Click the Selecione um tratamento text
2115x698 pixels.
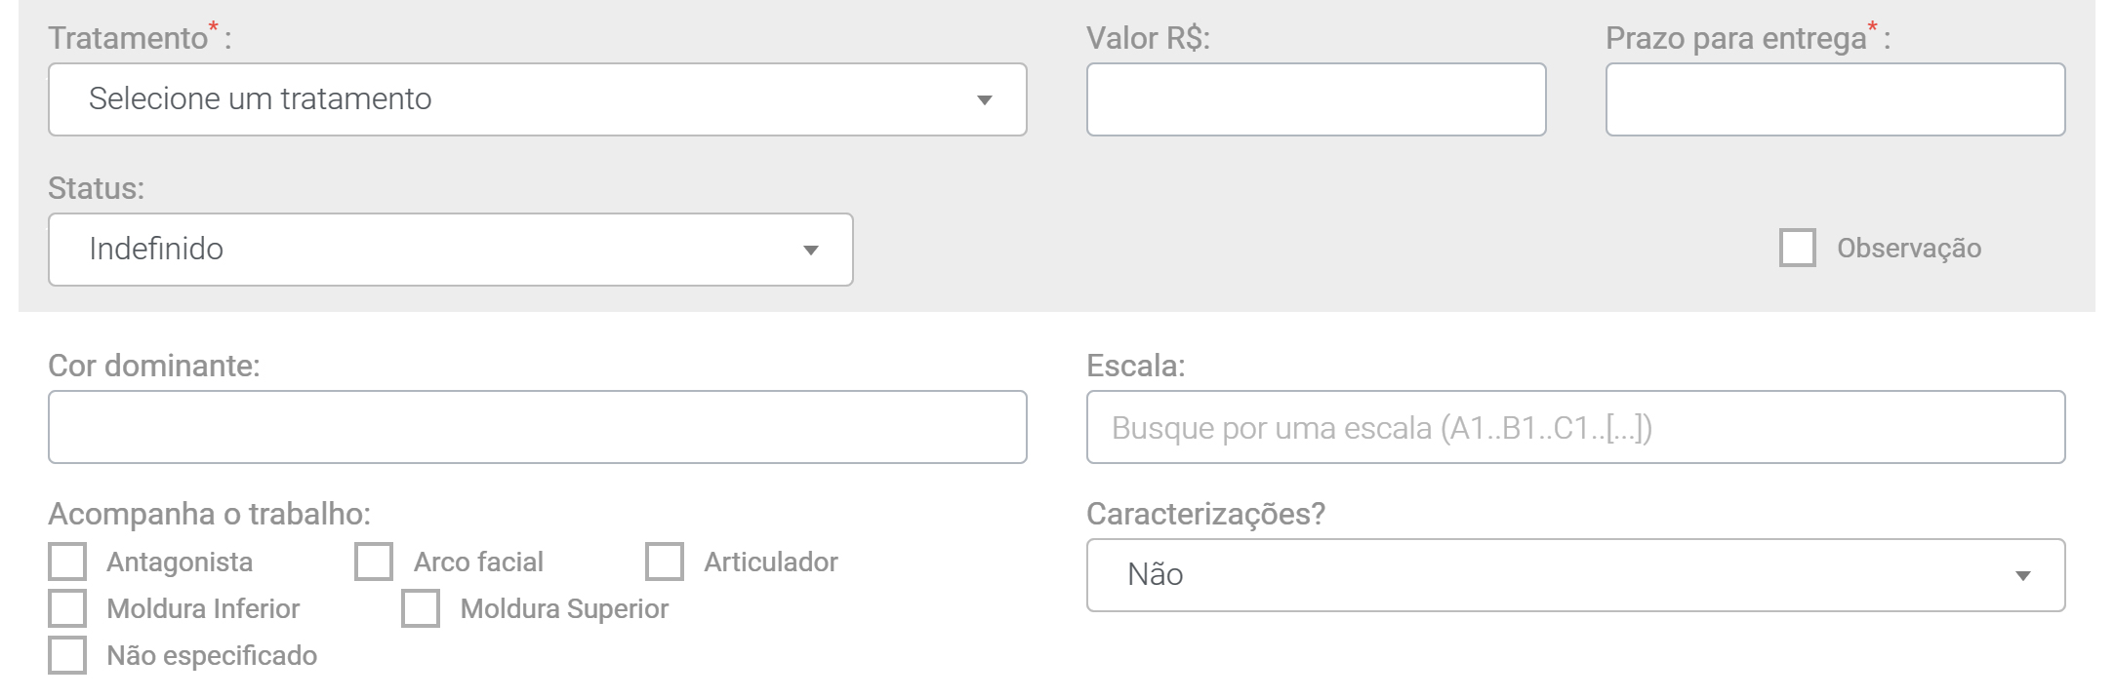(x=260, y=98)
